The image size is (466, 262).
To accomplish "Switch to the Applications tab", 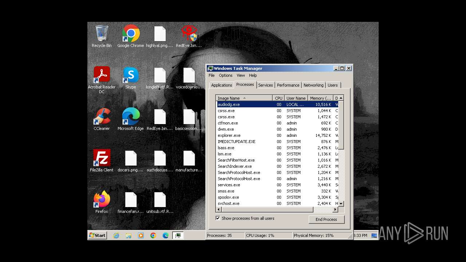I will coord(221,85).
